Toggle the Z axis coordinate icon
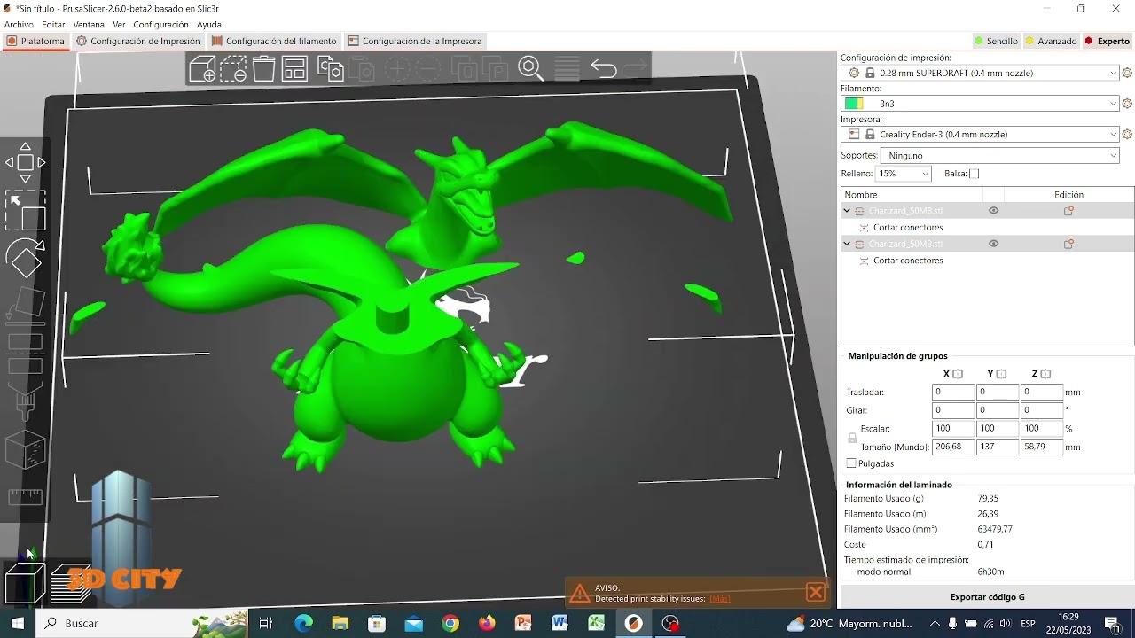This screenshot has width=1135, height=638. (x=1045, y=374)
